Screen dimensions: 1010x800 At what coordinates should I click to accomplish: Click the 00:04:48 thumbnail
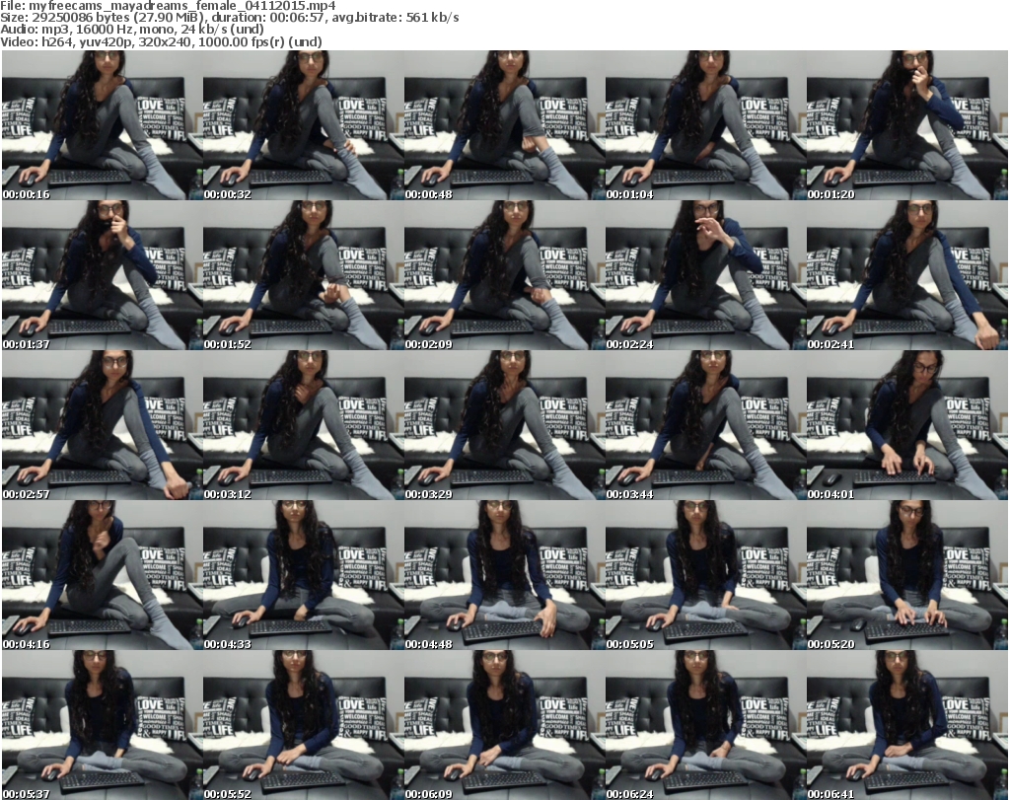[504, 575]
